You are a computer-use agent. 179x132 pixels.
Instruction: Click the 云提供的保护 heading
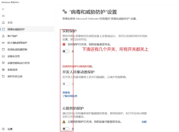pos(73,108)
